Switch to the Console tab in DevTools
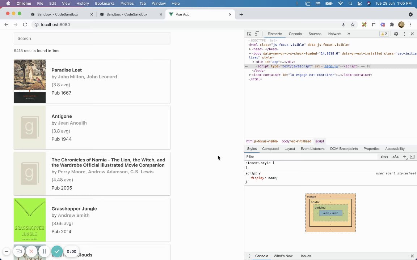Image resolution: width=417 pixels, height=260 pixels. [x=295, y=34]
